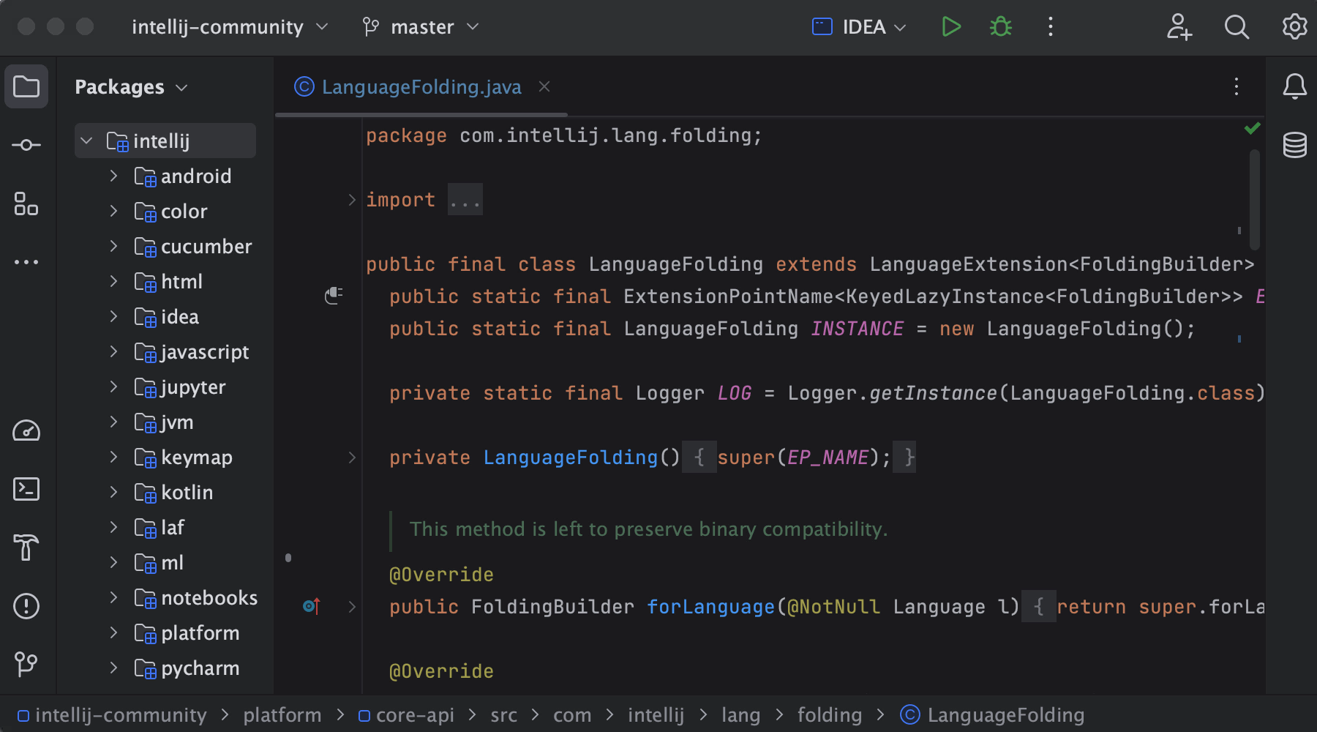The image size is (1317, 732).
Task: Expand the cucumber package
Action: pyautogui.click(x=113, y=246)
